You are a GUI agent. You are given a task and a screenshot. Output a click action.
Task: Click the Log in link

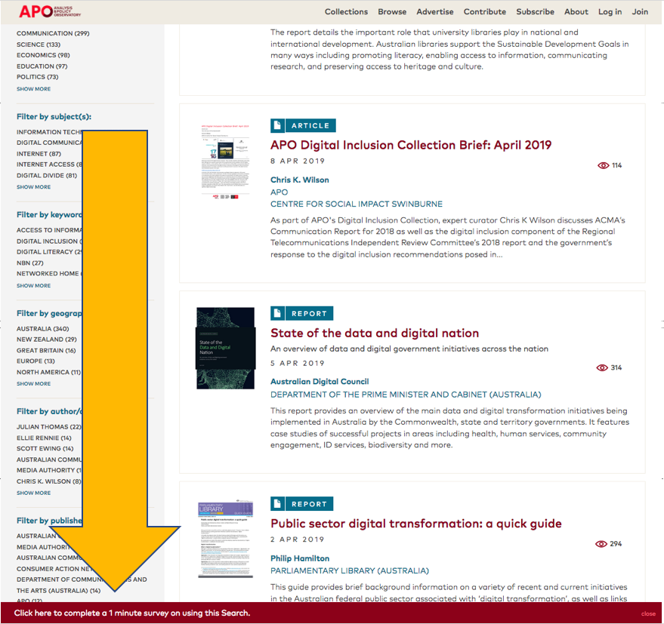[610, 11]
